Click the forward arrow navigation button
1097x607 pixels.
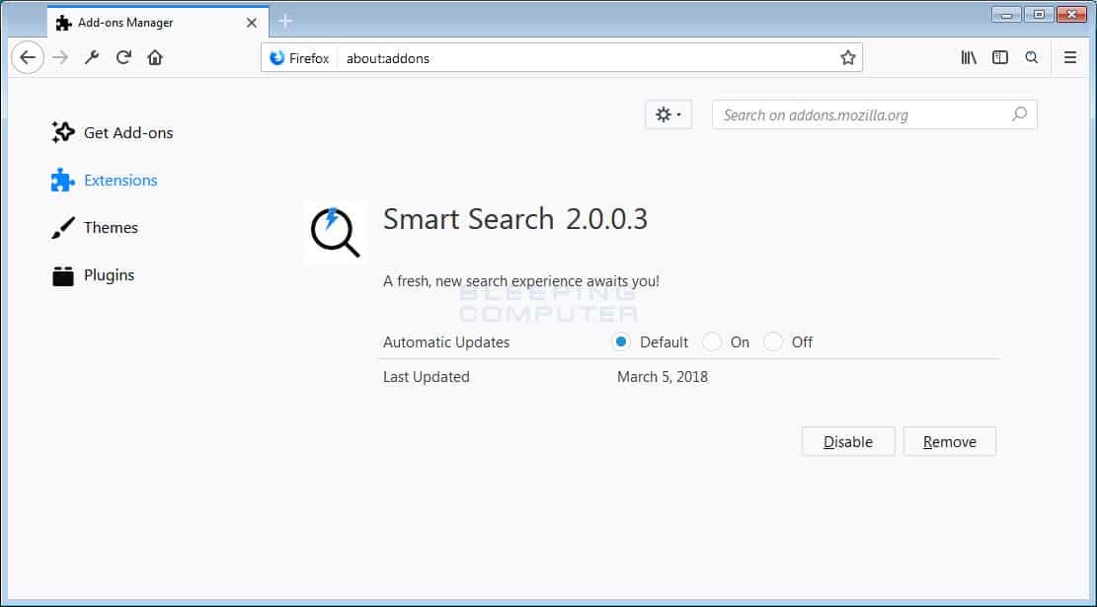(x=61, y=57)
